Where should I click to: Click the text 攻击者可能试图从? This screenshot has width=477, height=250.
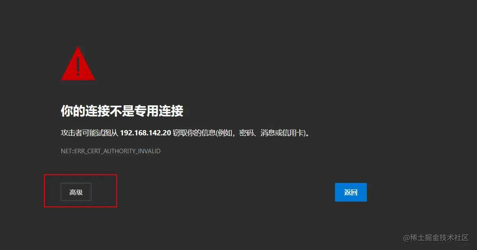point(89,133)
